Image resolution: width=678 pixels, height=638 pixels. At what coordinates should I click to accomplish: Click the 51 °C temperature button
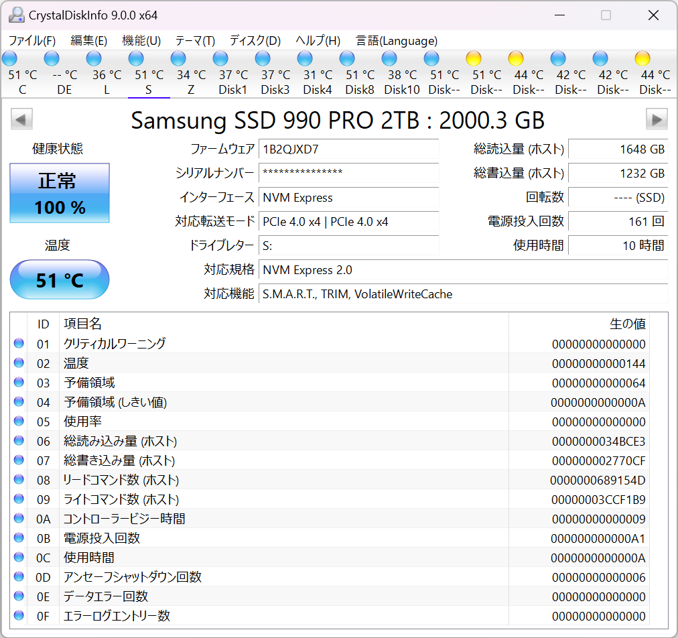(x=60, y=280)
